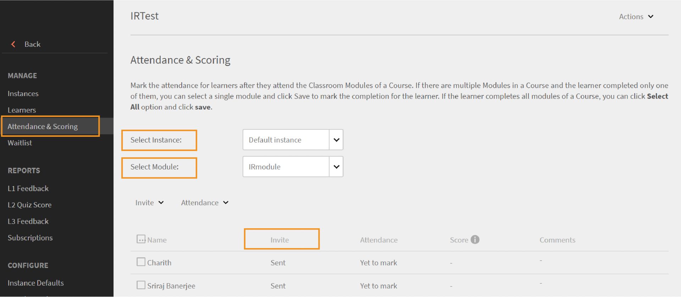Click the Back arrow icon
The image size is (681, 297).
pos(13,44)
